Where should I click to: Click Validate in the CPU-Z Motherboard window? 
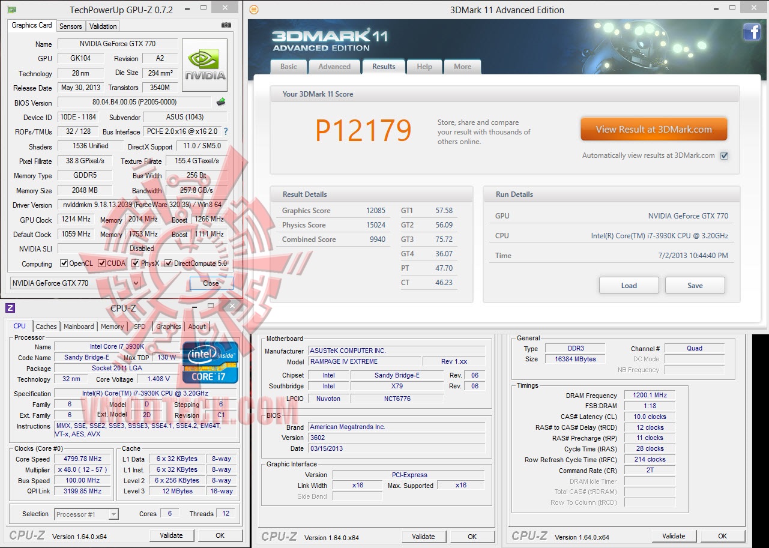(x=423, y=537)
